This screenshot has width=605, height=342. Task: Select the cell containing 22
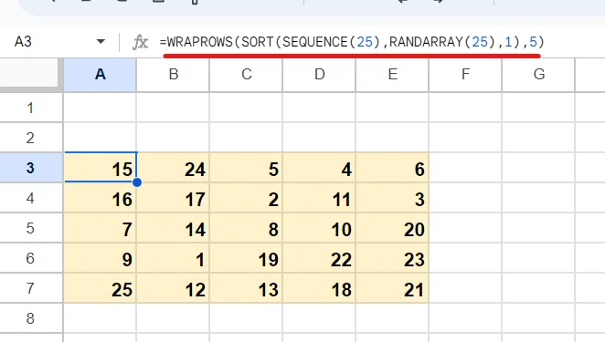pos(319,258)
